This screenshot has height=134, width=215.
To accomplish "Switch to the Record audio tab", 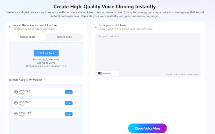I will [x=64, y=37].
